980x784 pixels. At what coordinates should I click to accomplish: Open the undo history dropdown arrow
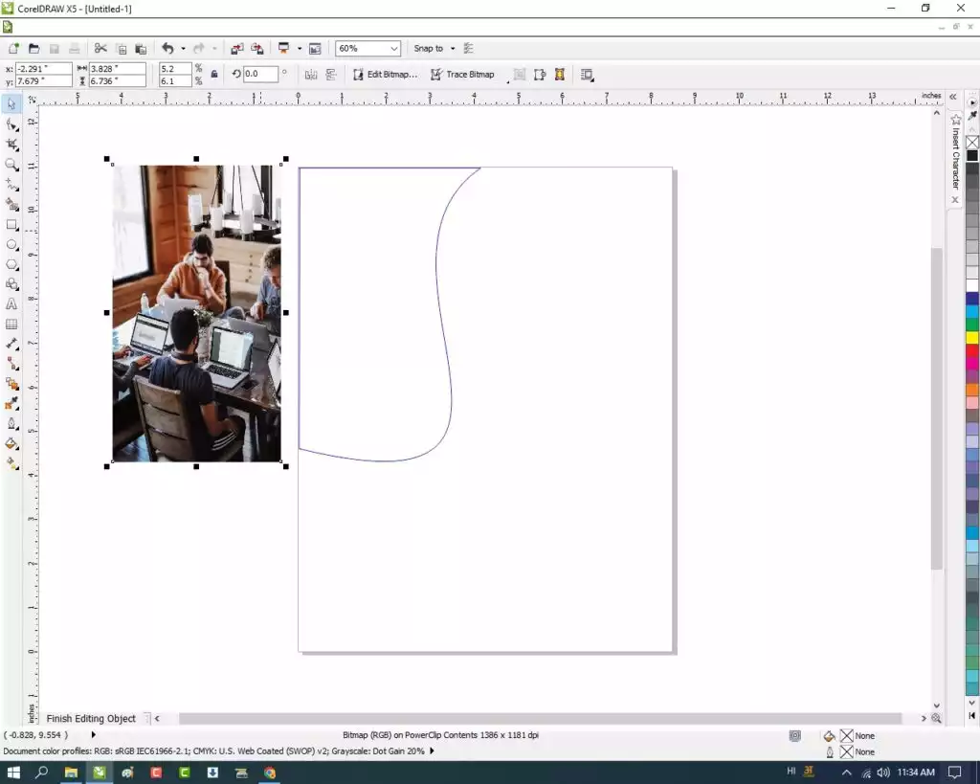coord(183,48)
